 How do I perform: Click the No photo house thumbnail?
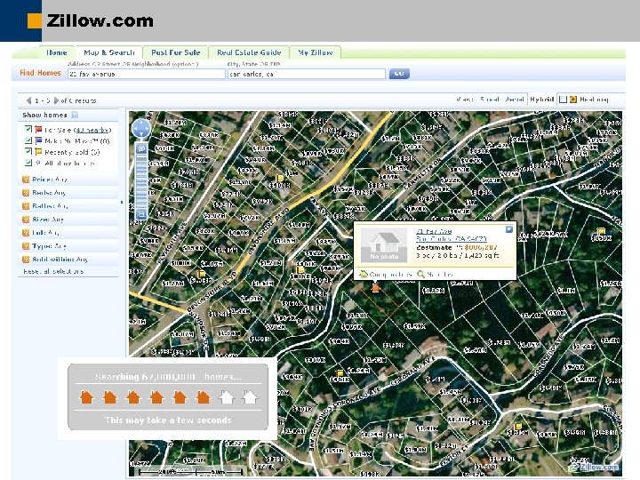point(384,245)
